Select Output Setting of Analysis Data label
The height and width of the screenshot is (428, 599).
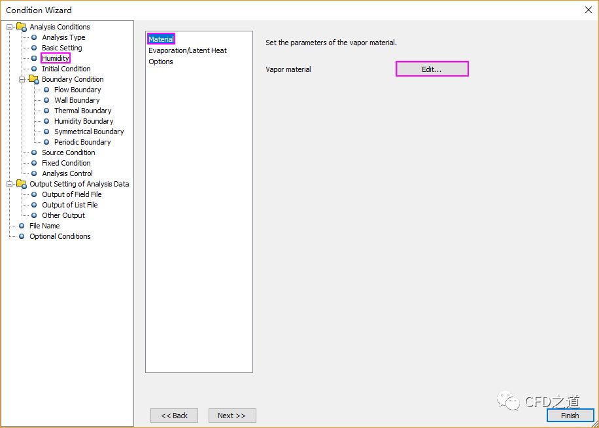79,184
